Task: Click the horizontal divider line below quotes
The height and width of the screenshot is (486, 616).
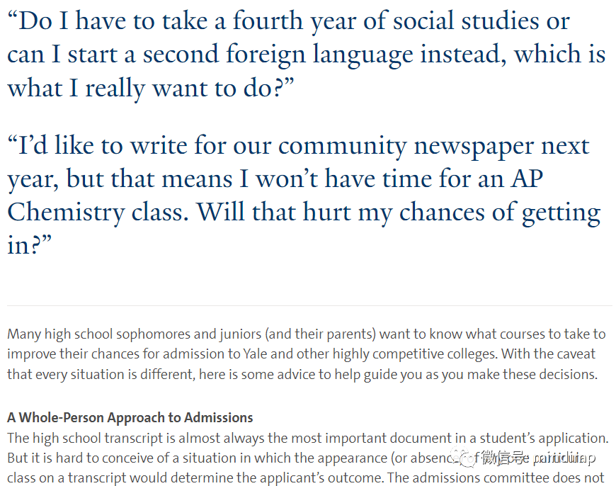Action: (309, 305)
